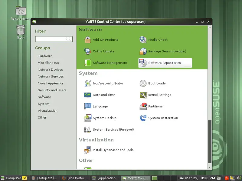This screenshot has height=181, width=242.
Task: Select the Virtualization group in sidebar
Action: pos(47,110)
